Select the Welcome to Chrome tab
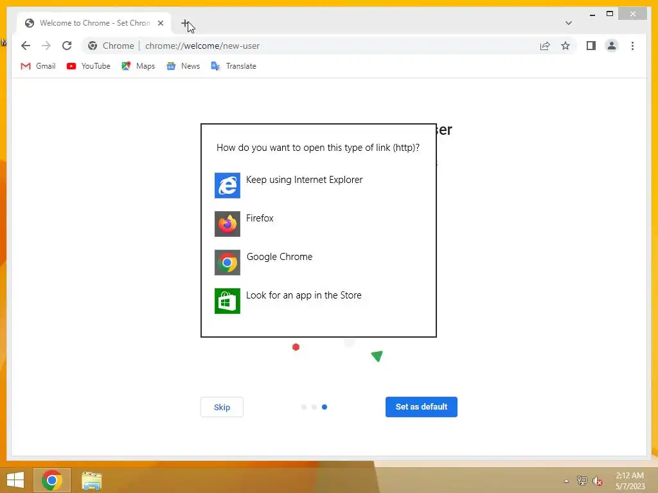The width and height of the screenshot is (658, 493). click(x=94, y=23)
